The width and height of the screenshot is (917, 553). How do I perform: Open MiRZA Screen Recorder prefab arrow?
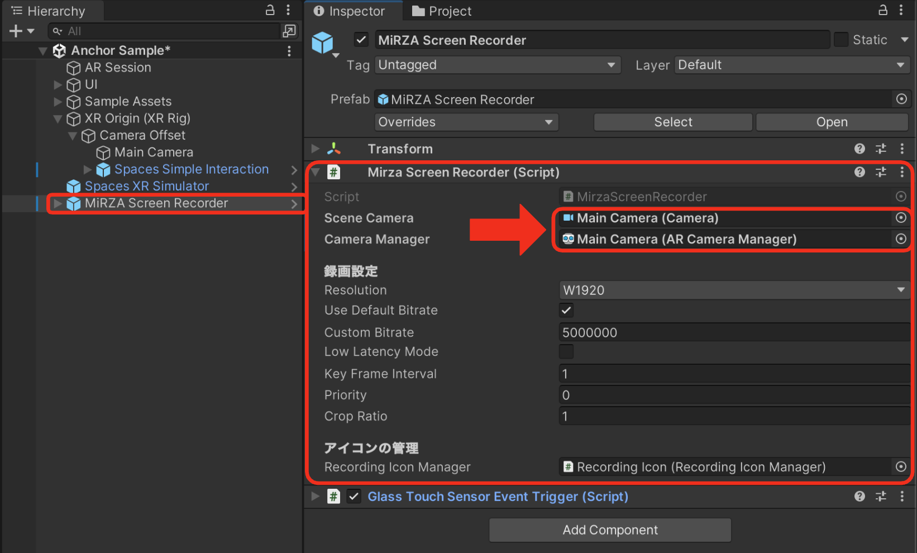tap(294, 204)
